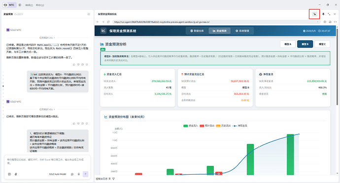The image size is (340, 183).
Task: Switch to the 系统管理 nav tab
Action: [242, 31]
